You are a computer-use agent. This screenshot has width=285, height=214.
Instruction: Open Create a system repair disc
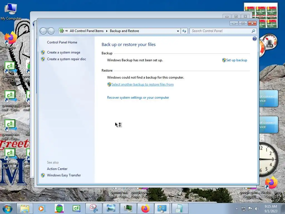click(67, 59)
